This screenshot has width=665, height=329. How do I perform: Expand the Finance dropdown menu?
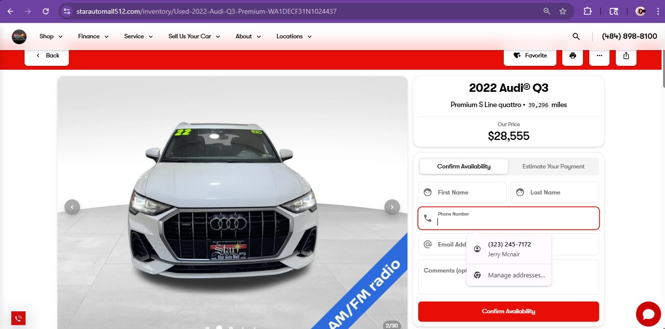(93, 36)
